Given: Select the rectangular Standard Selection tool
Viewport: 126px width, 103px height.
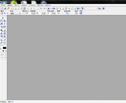Looking at the screenshot, I should (2, 21).
